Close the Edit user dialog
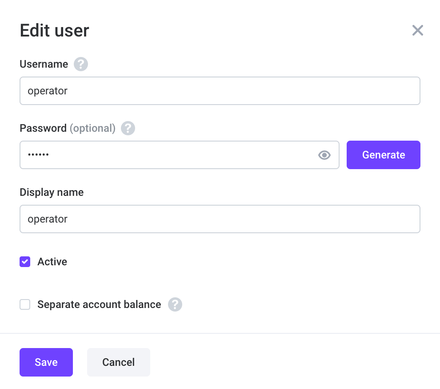Viewport: 440px width, 389px height. [417, 30]
